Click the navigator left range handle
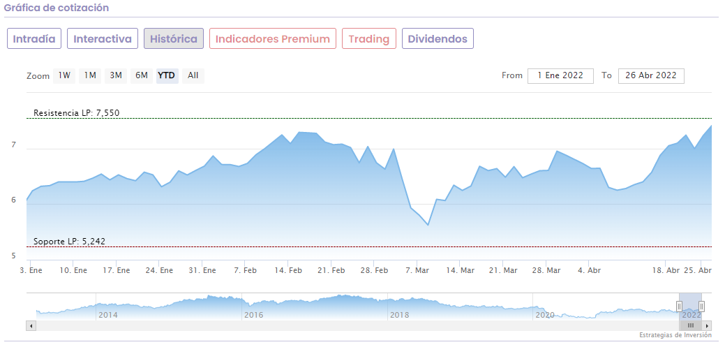The image size is (725, 347). (679, 307)
